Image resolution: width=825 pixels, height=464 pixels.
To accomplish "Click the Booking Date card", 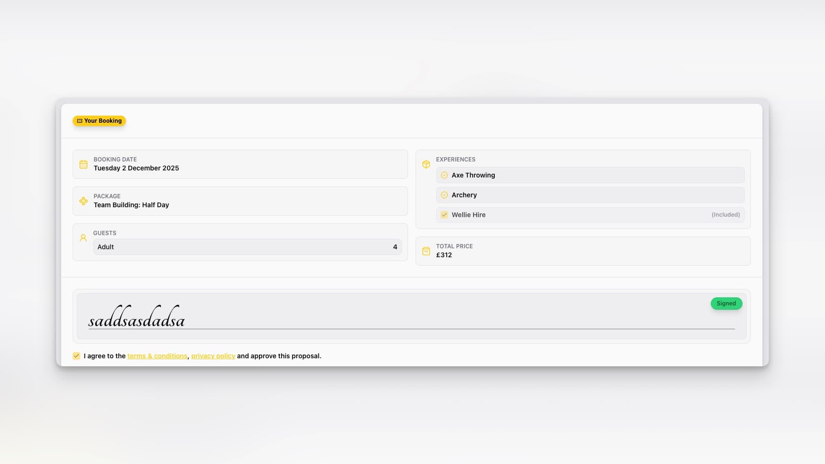I will 240,164.
